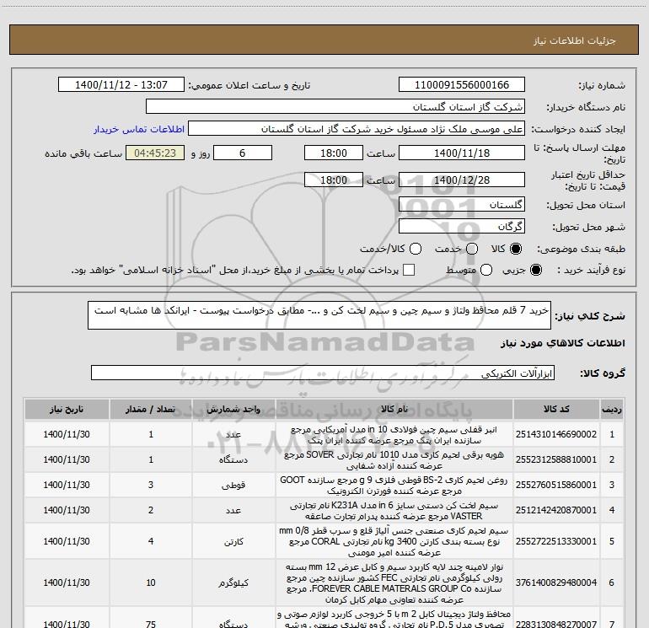Viewport: 649px width, 628px height.
Task: Click the delivery city field گرگان
Action: (x=462, y=227)
